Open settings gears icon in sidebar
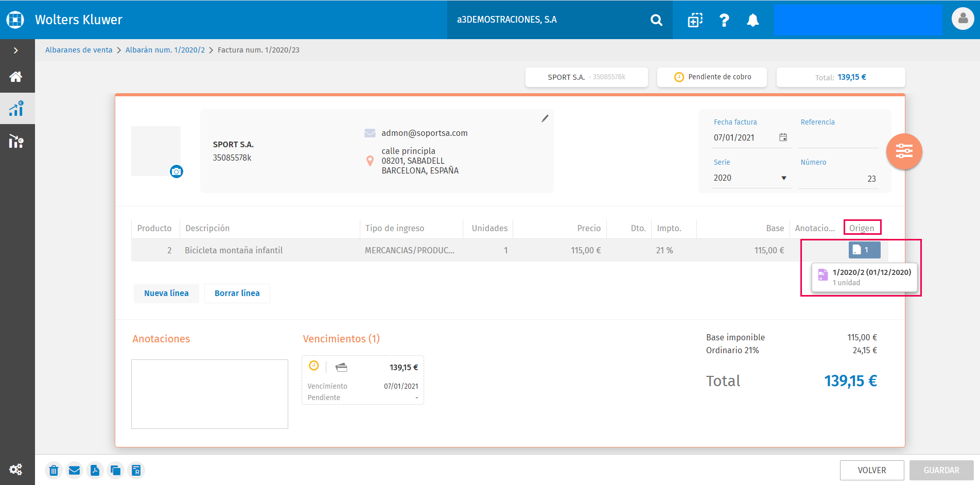This screenshot has height=485, width=980. click(16, 469)
